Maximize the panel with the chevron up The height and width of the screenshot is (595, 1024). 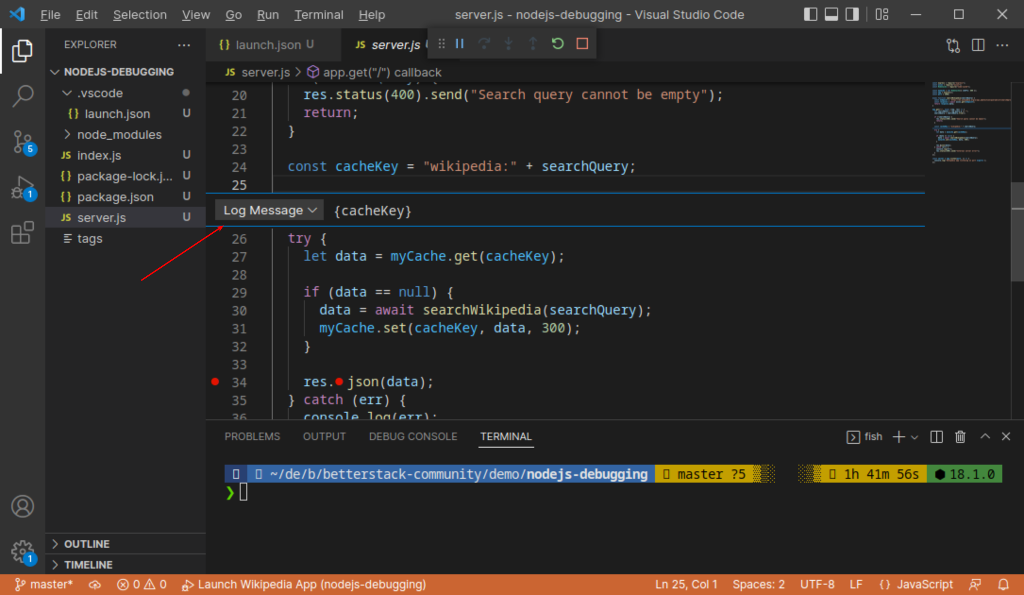tap(985, 437)
